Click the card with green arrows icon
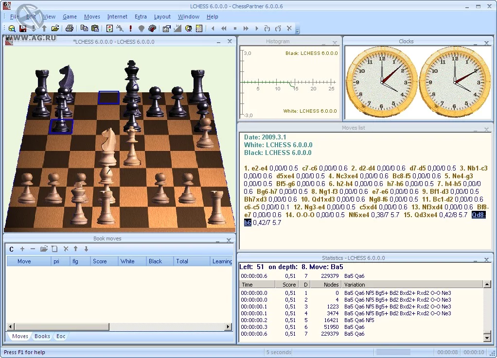Screen dimensions: 497x358 point(109,29)
